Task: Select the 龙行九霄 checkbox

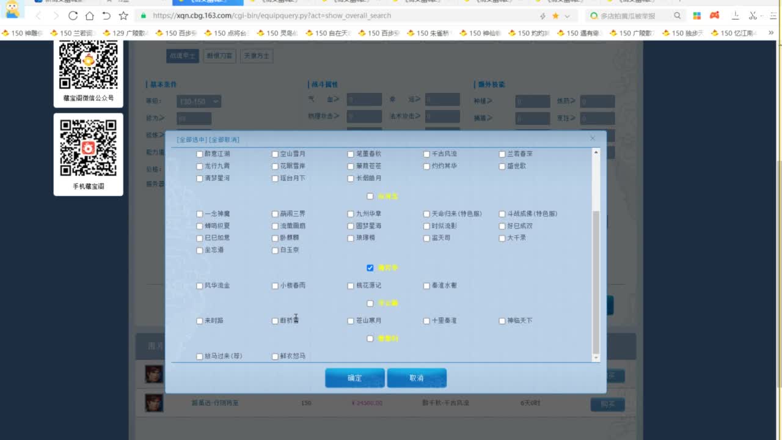Action: (x=200, y=166)
